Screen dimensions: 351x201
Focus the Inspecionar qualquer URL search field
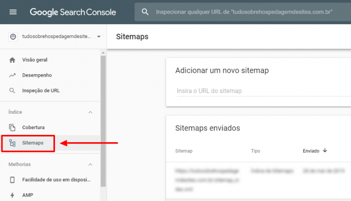tap(244, 12)
